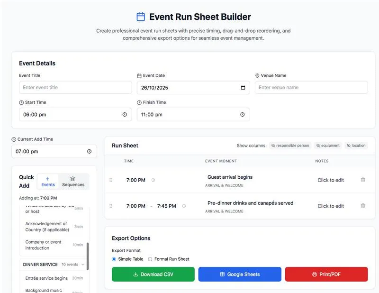Switch to the Events quick add tab

(x=48, y=182)
